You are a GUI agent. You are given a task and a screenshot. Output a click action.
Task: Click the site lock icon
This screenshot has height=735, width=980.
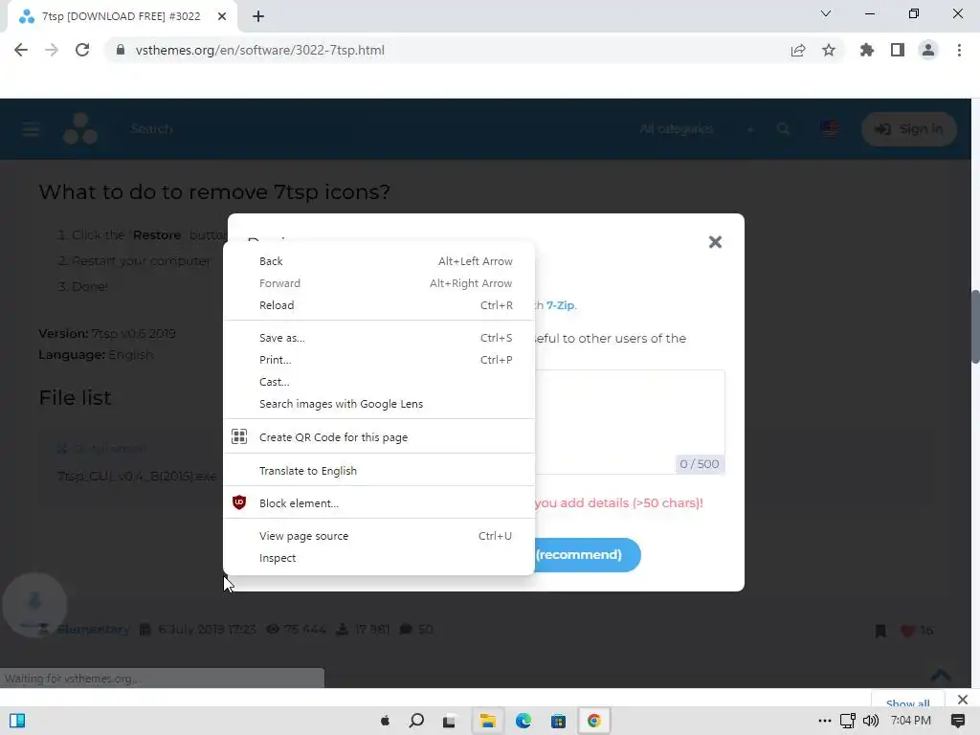coord(121,50)
